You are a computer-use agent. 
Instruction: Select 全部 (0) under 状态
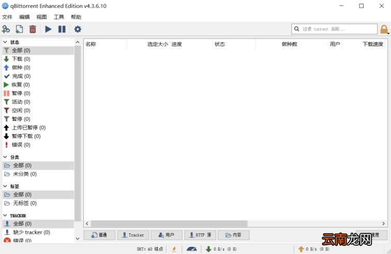(38, 51)
